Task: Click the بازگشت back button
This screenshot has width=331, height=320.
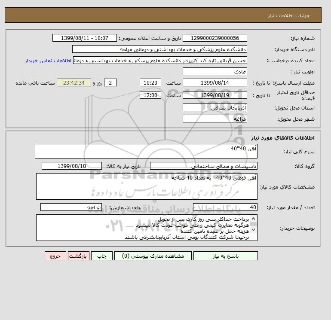Action: (79, 256)
